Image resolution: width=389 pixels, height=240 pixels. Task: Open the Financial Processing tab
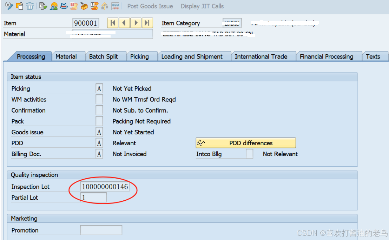click(x=327, y=56)
